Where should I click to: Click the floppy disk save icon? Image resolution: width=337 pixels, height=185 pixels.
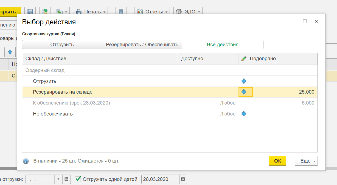(30, 12)
